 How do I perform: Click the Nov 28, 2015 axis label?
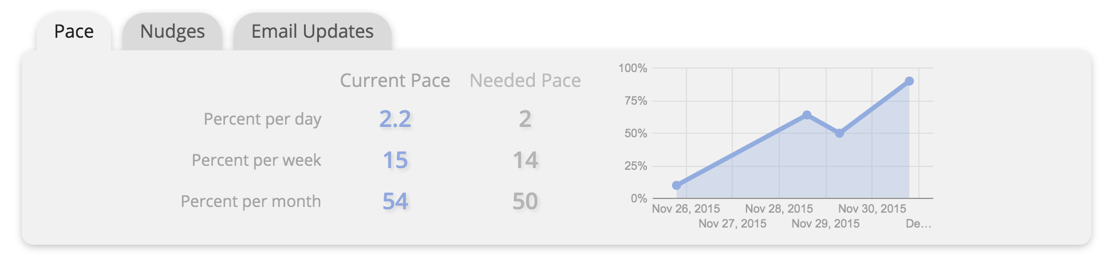[x=779, y=209]
